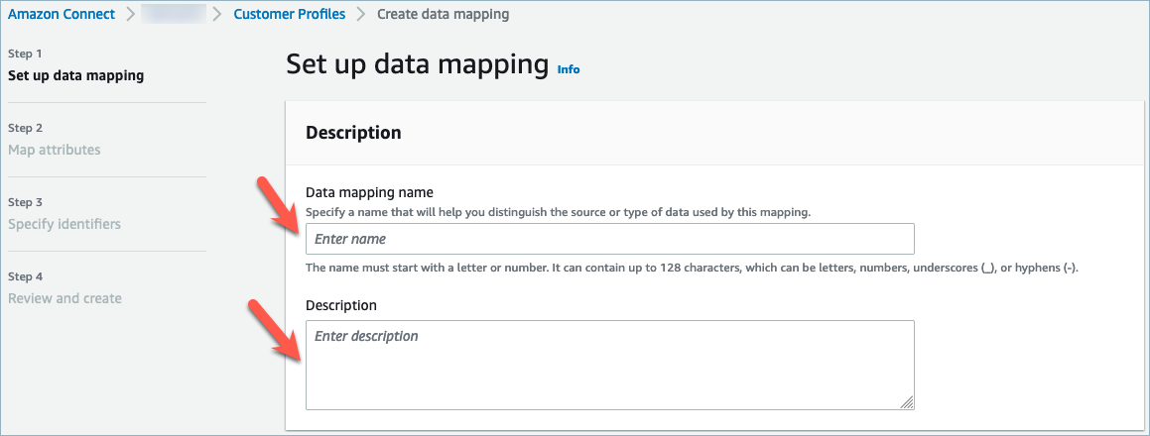Click the bold Description panel header
The height and width of the screenshot is (436, 1150).
[353, 133]
